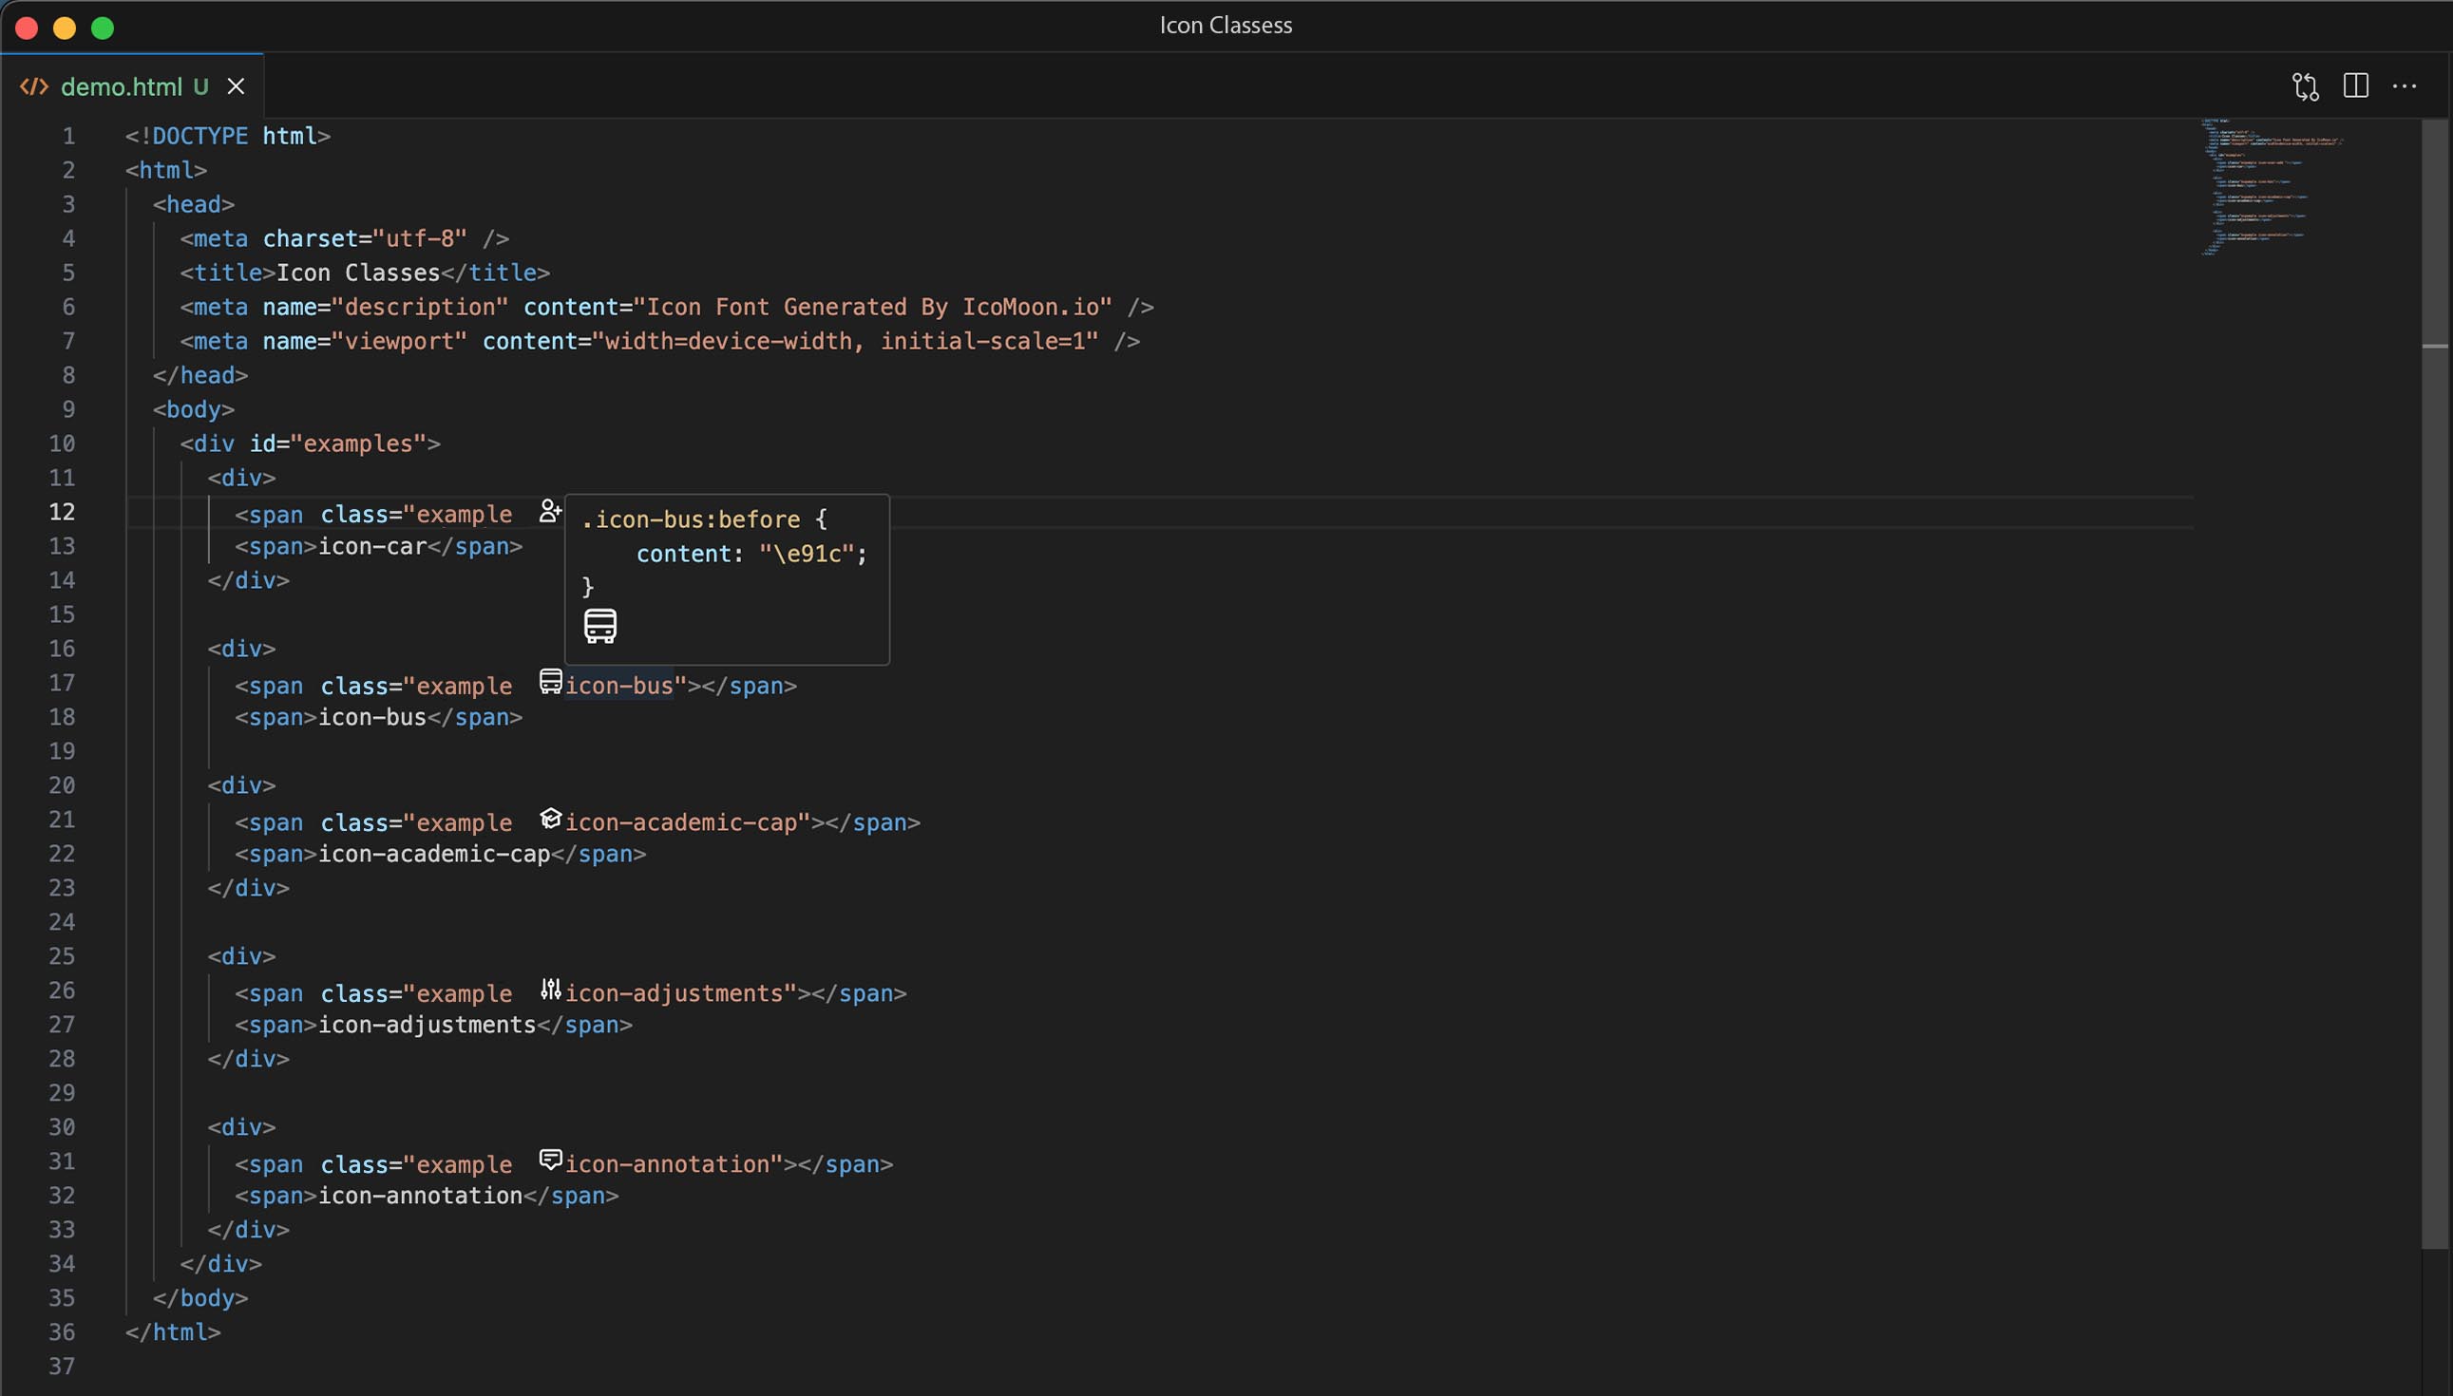
Task: Click line number 37 in gutter
Action: click(63, 1367)
